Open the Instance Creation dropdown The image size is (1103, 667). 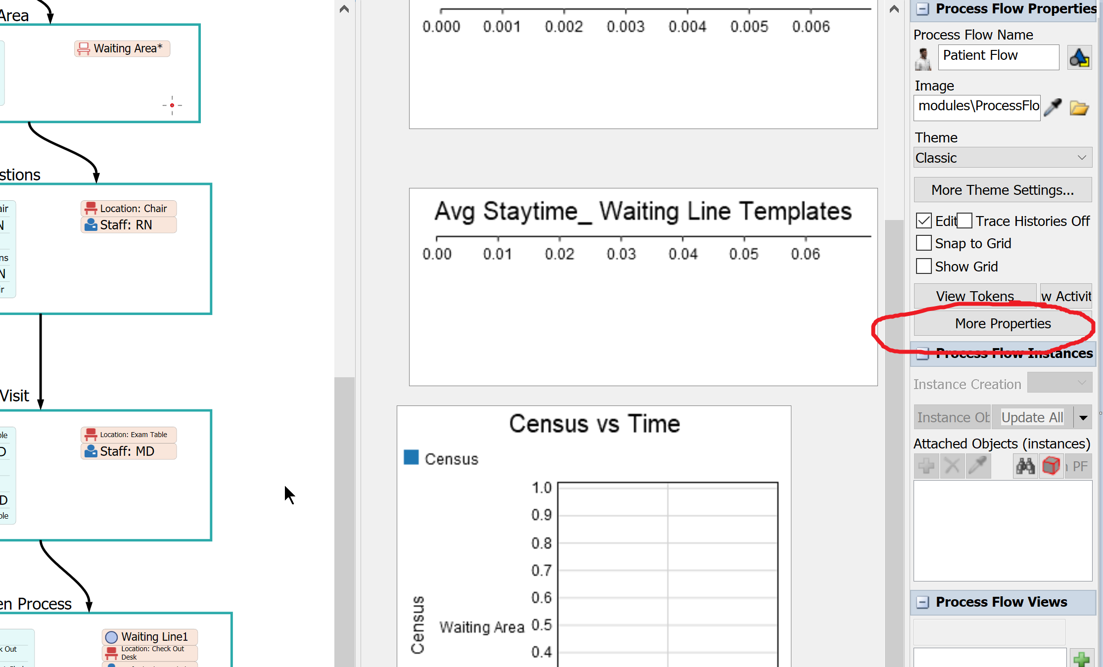click(x=1059, y=383)
